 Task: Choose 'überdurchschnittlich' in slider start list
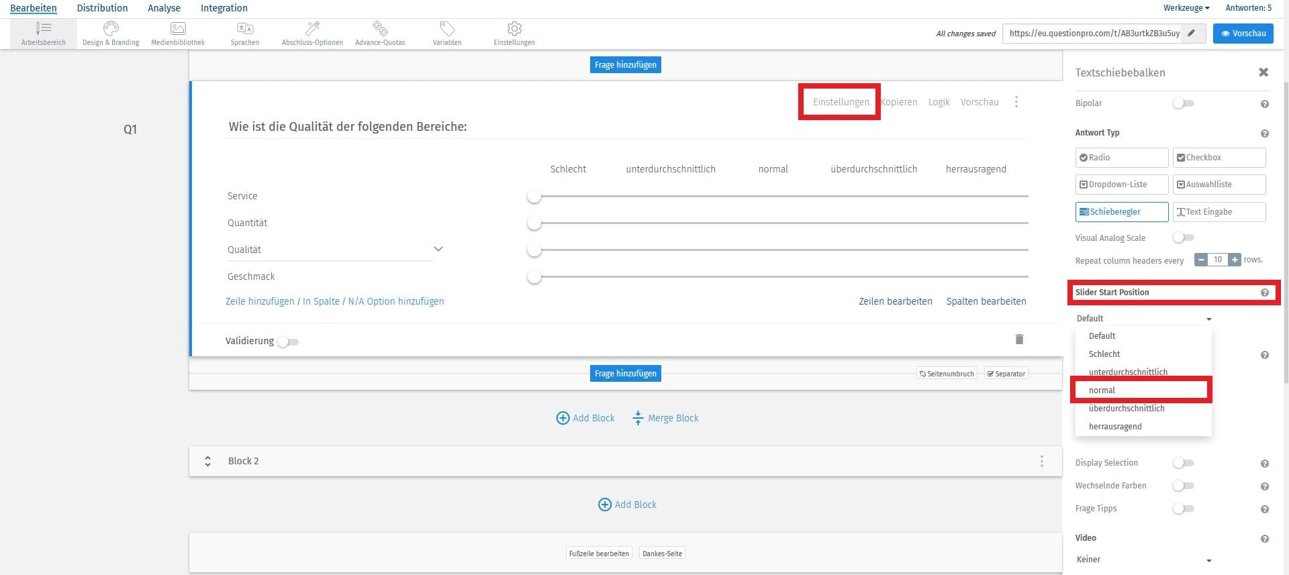[x=1143, y=408]
